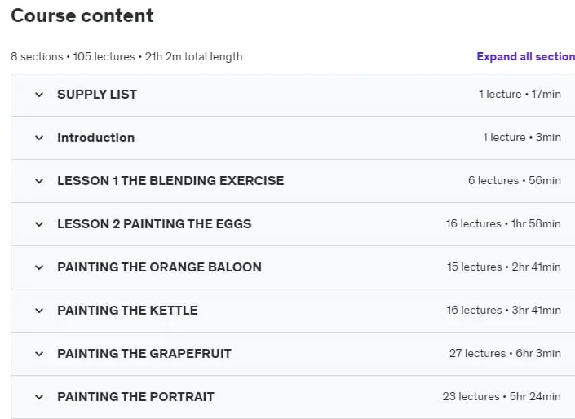Expand the SUPPLY LIST section chevron
This screenshot has height=419, width=575.
click(39, 95)
